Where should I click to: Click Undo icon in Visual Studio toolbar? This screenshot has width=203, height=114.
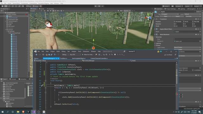55,55
